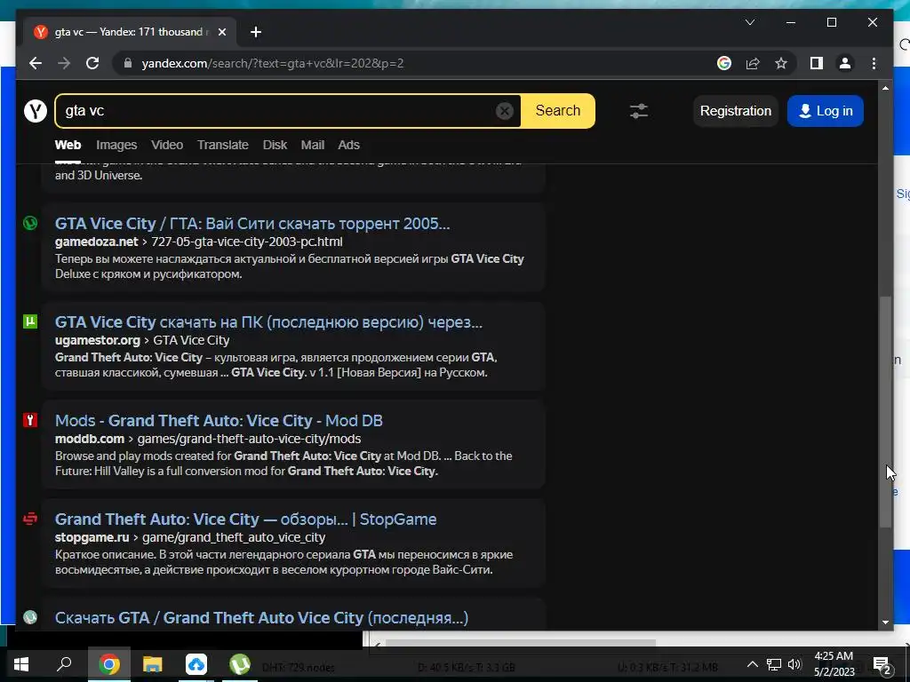Viewport: 910px width, 682px height.
Task: Open the Translate tab
Action: click(222, 145)
